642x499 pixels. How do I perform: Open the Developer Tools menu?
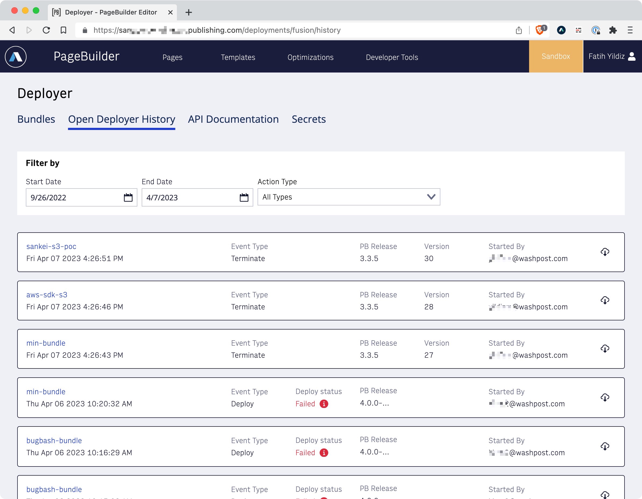[x=392, y=57]
